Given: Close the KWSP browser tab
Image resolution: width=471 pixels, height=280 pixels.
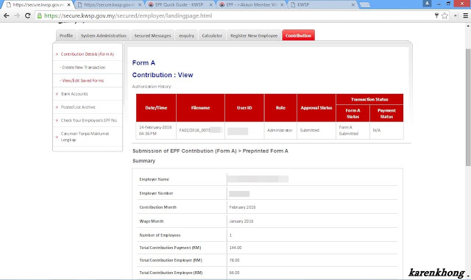Looking at the screenshot, I should tap(353, 5).
